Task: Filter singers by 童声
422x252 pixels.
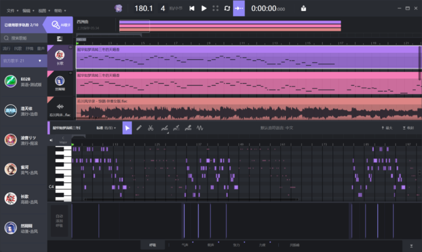Action: click(x=41, y=48)
